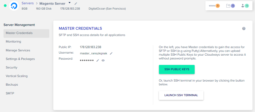Open the projects folder count icon
The width and height of the screenshot is (255, 112).
pos(230,6)
